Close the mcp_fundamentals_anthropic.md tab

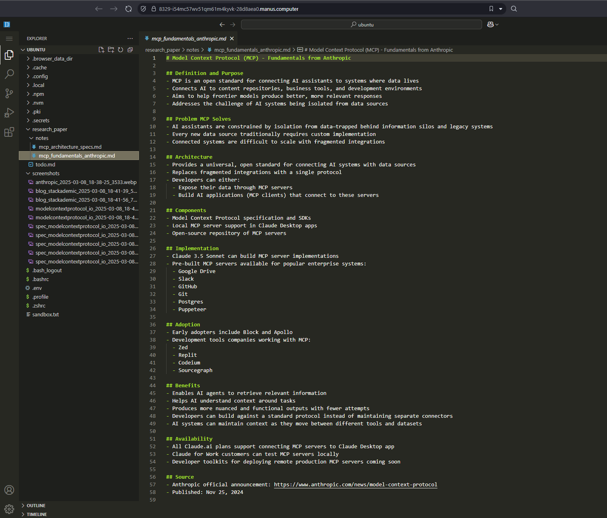point(232,38)
